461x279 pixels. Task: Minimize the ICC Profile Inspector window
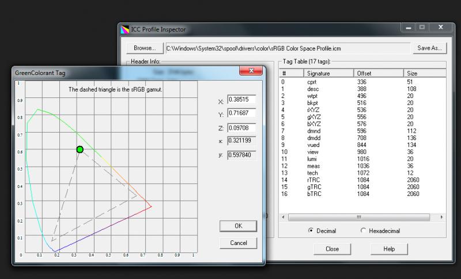409,28
